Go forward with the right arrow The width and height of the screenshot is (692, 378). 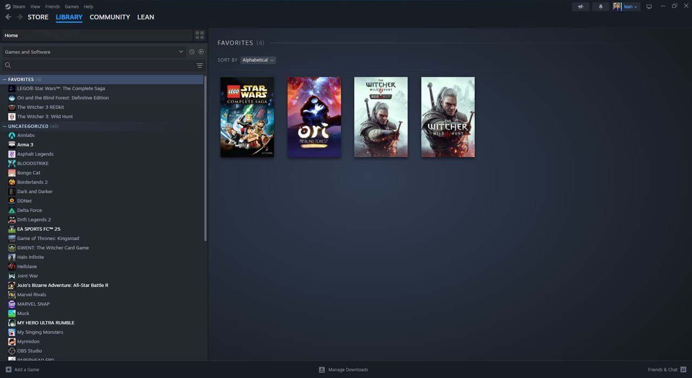[19, 17]
